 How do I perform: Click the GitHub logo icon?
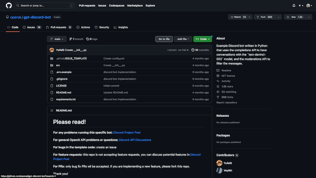point(8,6)
